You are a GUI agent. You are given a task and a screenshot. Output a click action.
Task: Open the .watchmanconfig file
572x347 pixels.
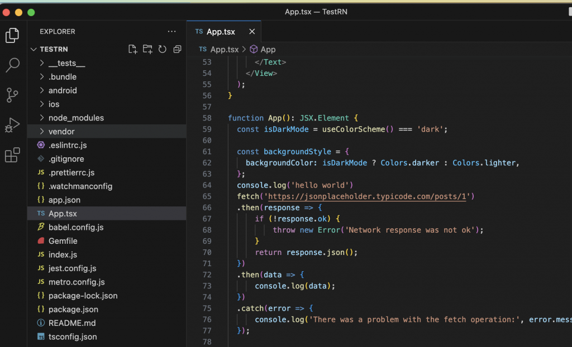(x=107, y=186)
